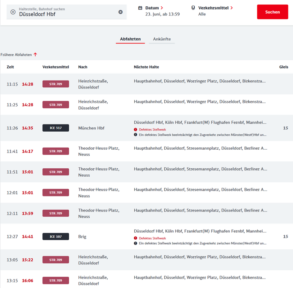
Task: Expand the Datum chevron
Action: click(x=162, y=8)
